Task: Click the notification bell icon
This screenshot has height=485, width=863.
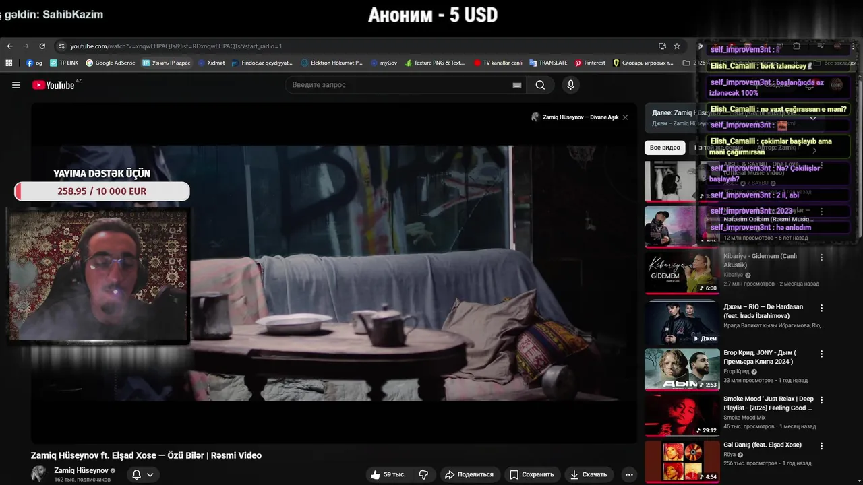Action: click(136, 474)
